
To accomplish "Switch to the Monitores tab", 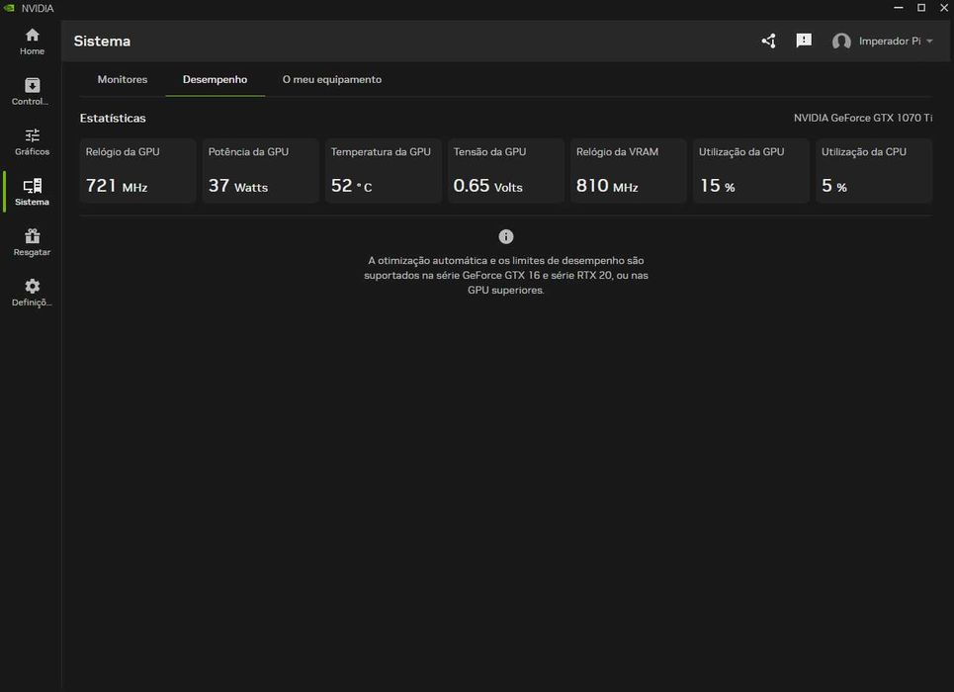I will [123, 79].
